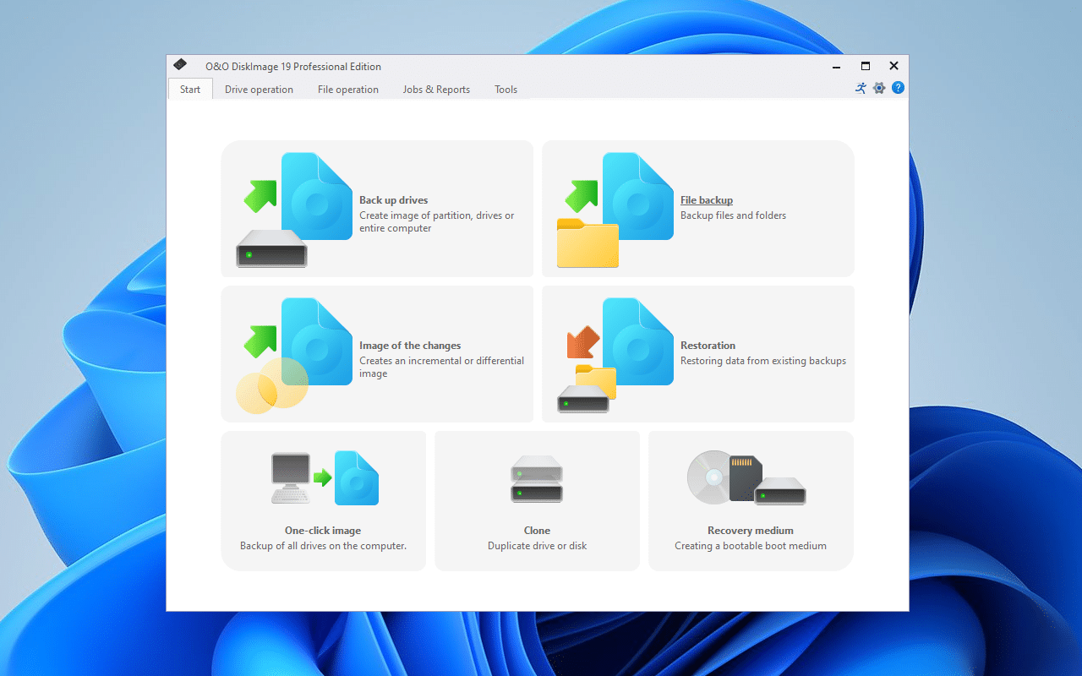Click the Back up drives disk icon

(x=270, y=249)
